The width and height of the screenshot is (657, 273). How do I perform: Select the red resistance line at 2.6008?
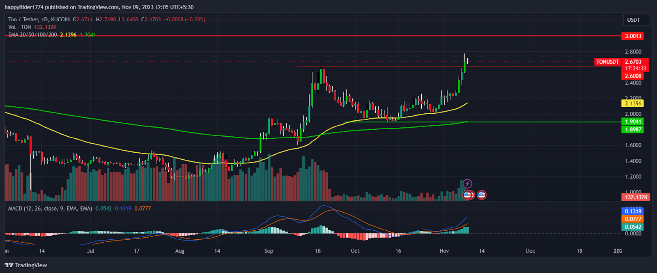(459, 67)
